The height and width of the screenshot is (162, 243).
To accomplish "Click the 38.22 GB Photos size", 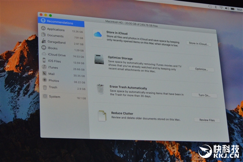I will [79, 82].
